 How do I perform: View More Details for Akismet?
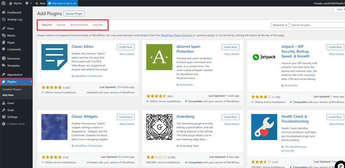coord(232,54)
